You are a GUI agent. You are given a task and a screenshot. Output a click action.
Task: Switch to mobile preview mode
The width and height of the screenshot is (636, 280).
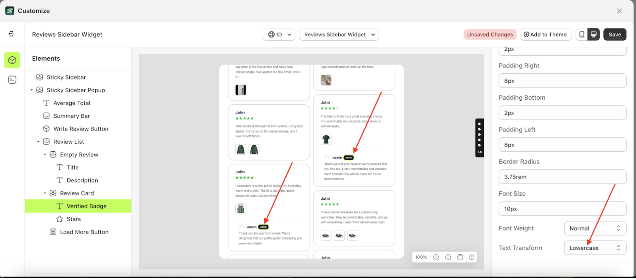coord(582,35)
